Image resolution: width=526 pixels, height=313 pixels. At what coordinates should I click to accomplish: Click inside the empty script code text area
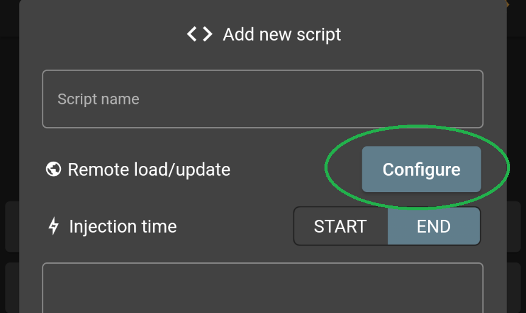click(x=262, y=288)
